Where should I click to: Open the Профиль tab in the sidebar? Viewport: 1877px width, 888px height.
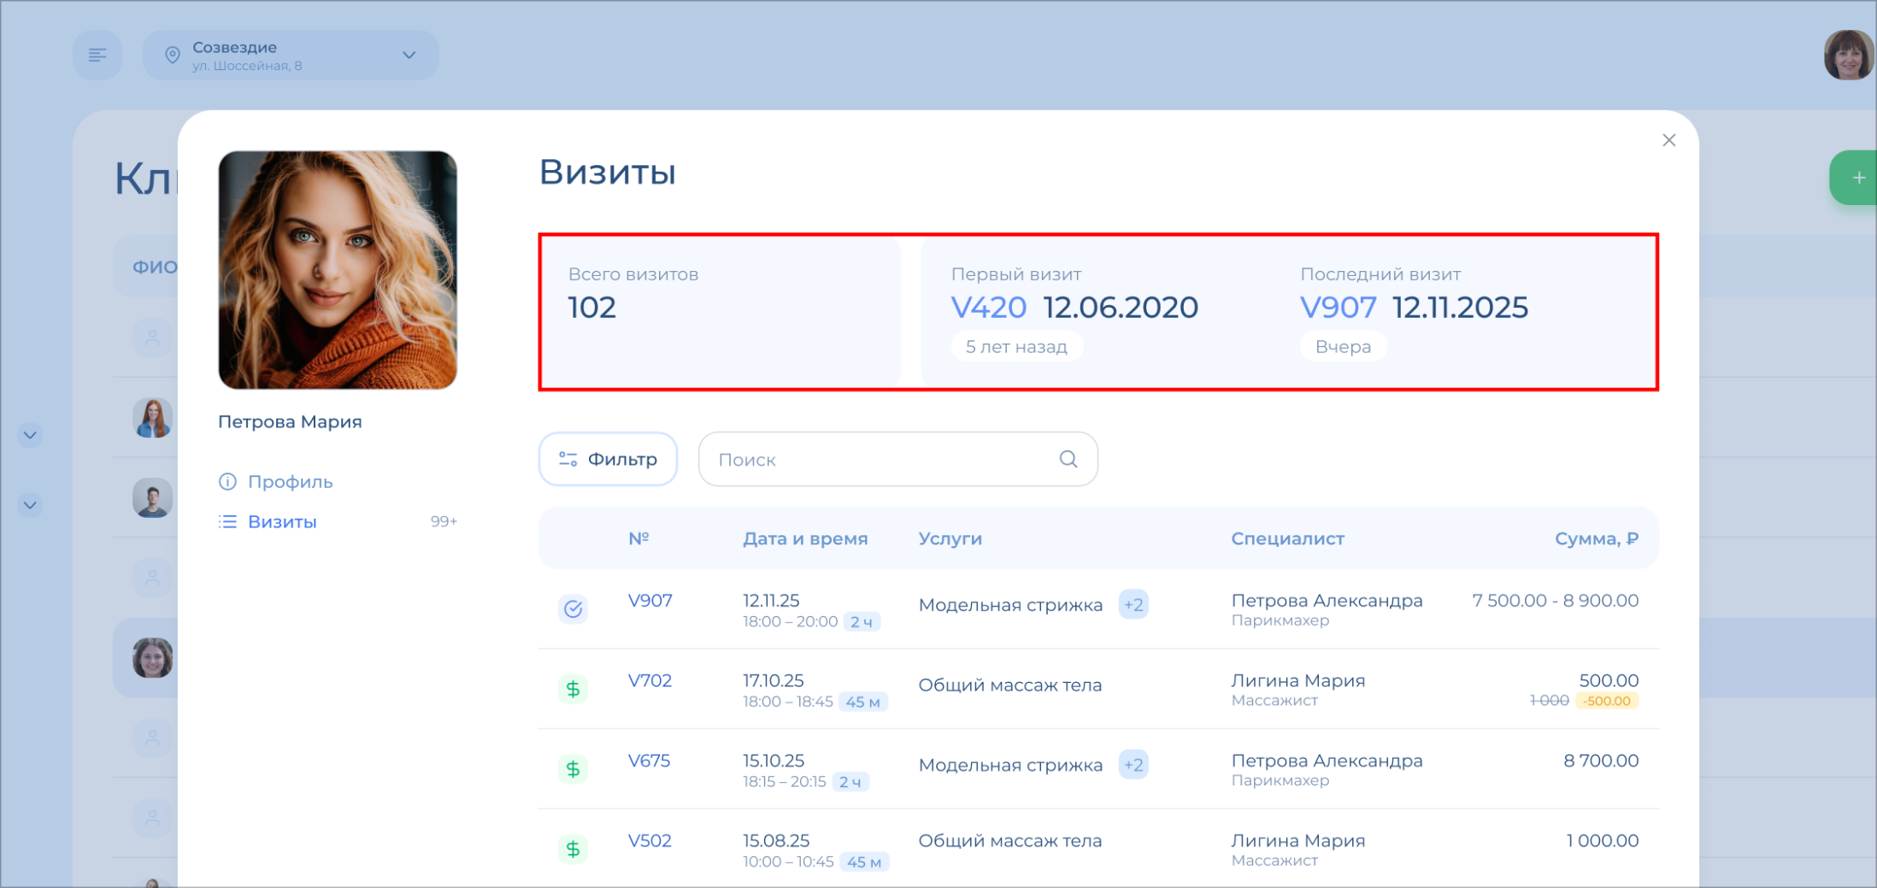point(290,482)
